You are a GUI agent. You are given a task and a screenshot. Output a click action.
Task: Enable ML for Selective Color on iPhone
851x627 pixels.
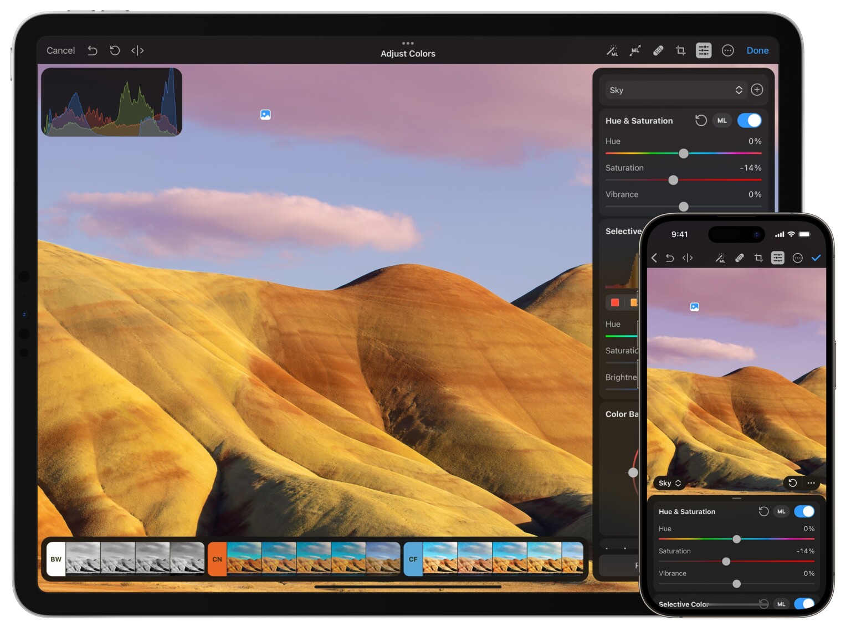point(781,604)
